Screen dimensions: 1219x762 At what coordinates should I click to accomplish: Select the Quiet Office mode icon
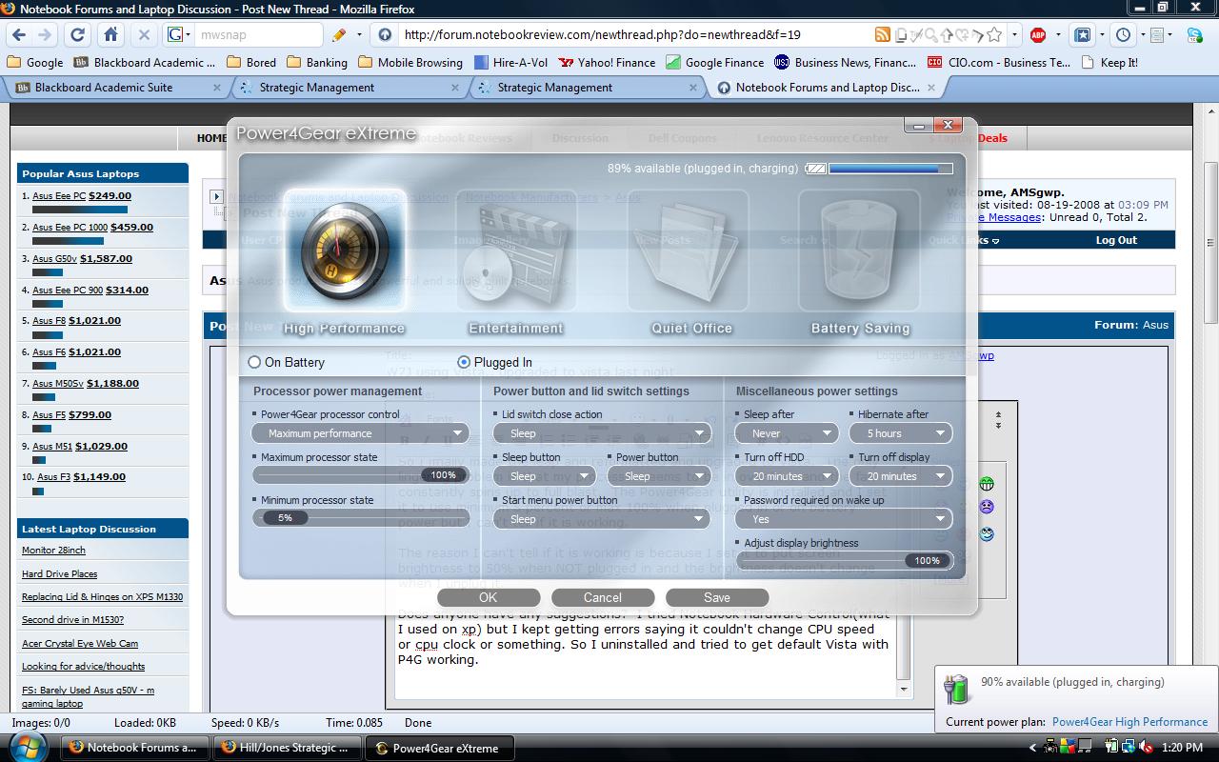click(x=689, y=251)
